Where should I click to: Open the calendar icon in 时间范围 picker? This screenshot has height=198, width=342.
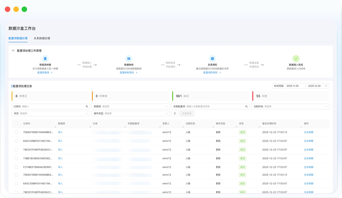(x=326, y=86)
